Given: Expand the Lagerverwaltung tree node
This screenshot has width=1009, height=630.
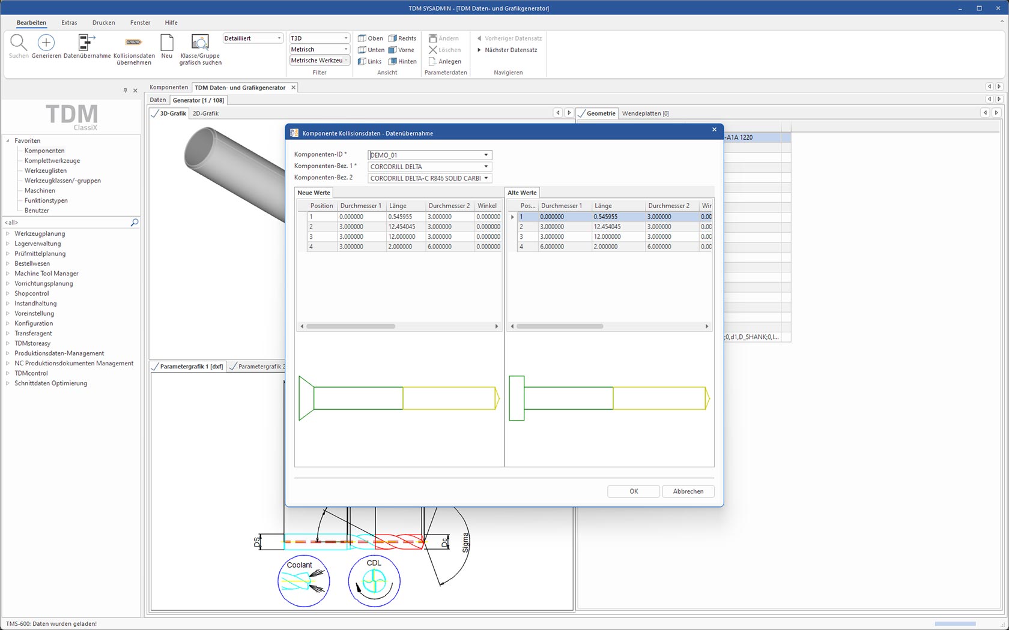Looking at the screenshot, I should tap(8, 244).
